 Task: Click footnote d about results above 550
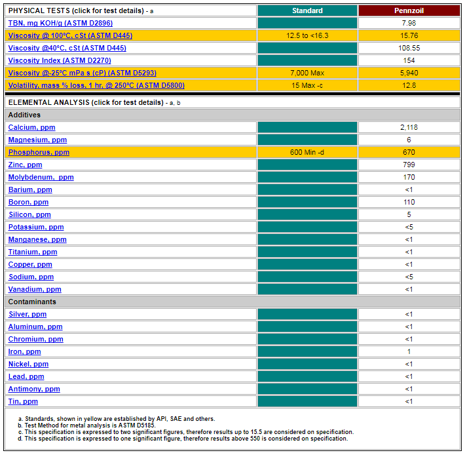183,439
